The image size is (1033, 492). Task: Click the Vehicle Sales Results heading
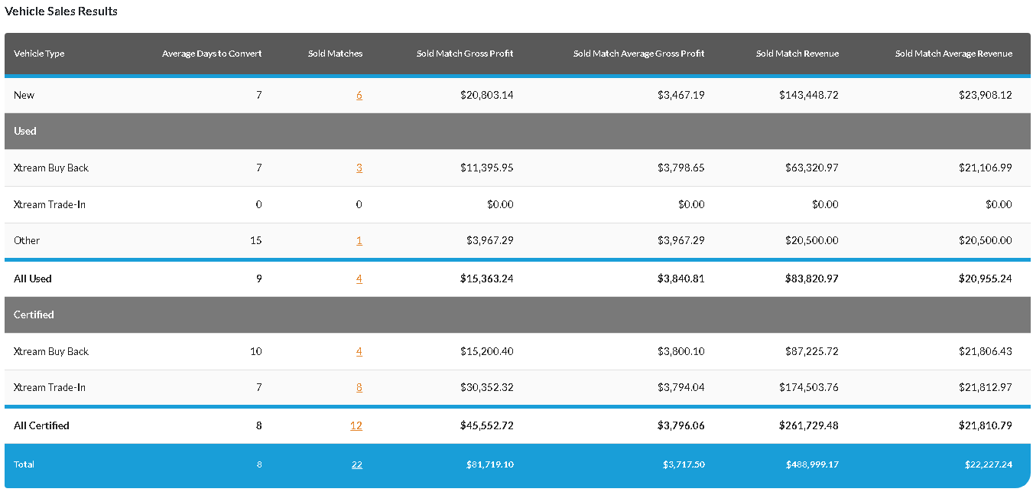(x=61, y=11)
